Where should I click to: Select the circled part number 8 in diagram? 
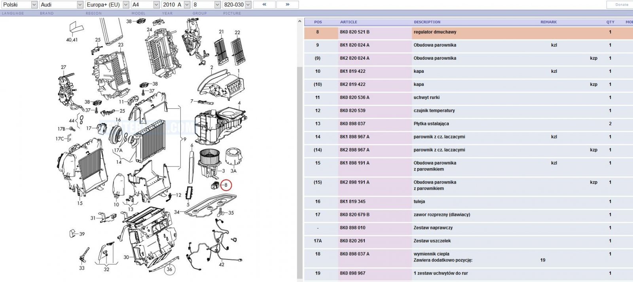[226, 185]
